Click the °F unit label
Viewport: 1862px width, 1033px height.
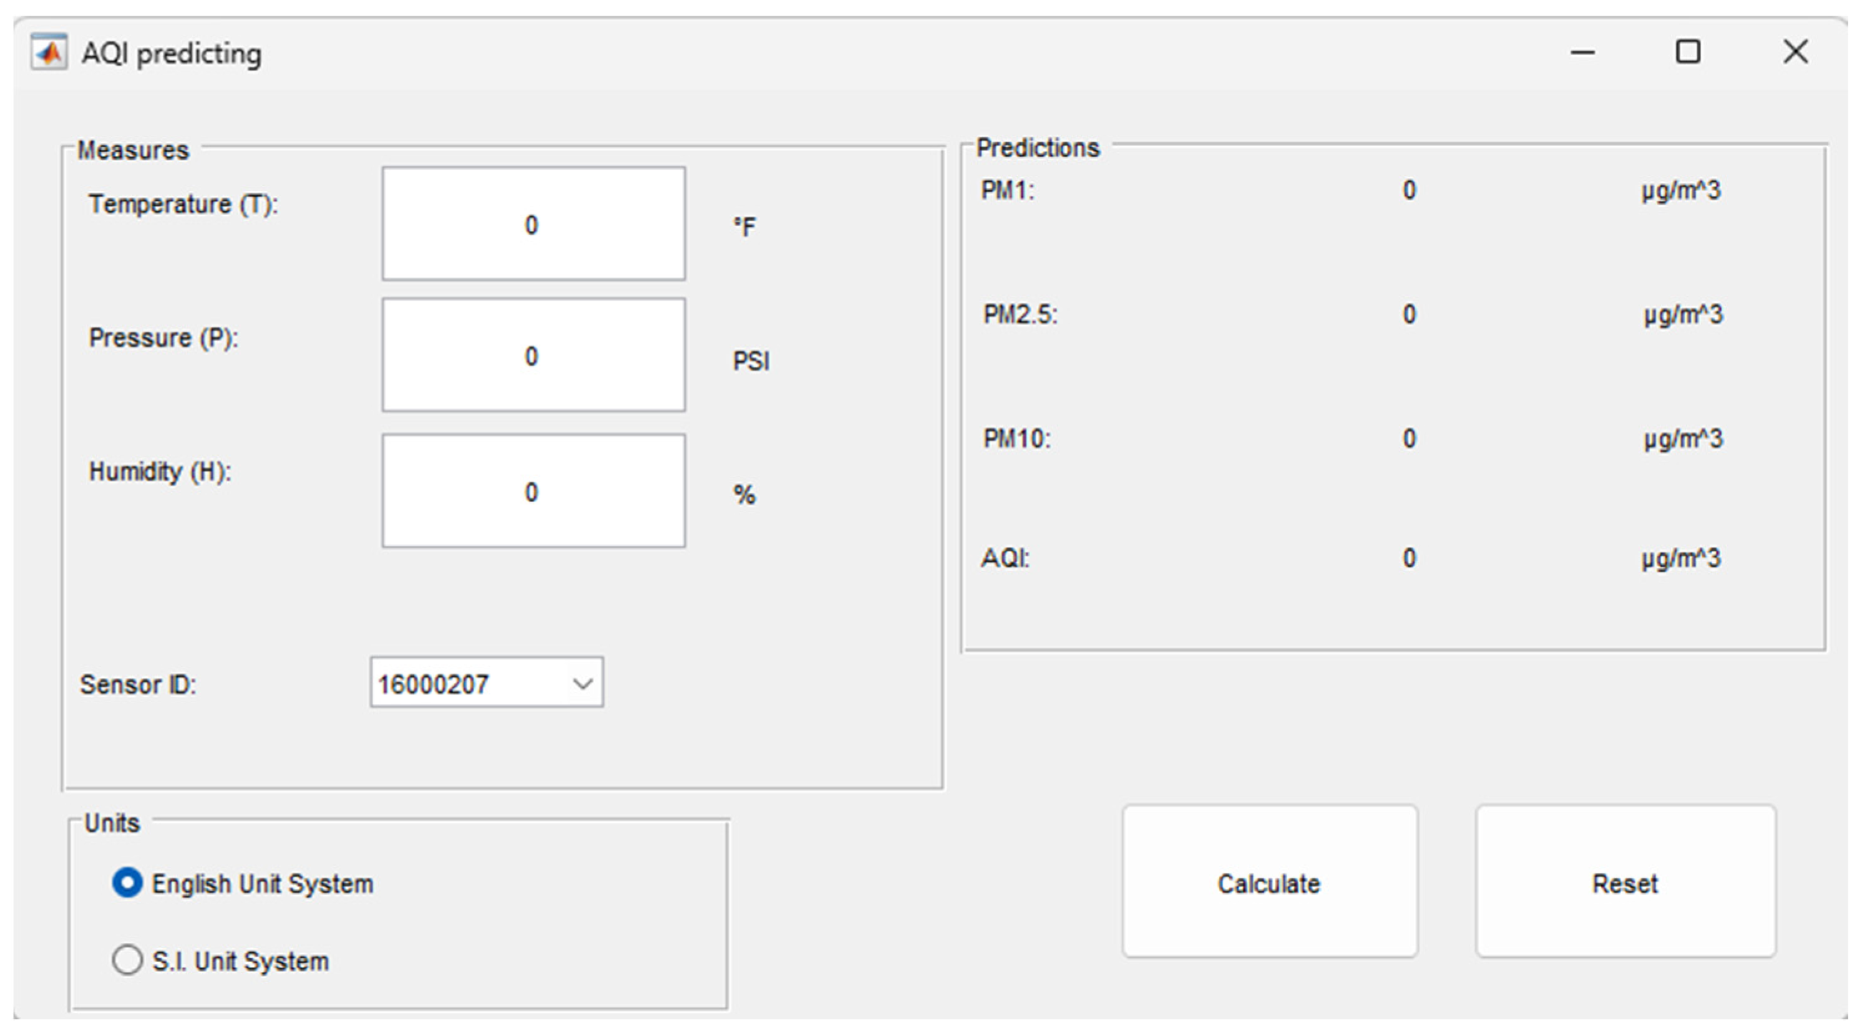744,228
